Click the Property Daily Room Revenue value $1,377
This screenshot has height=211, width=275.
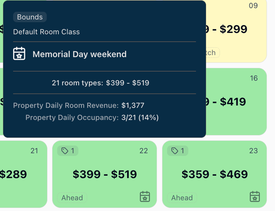133,105
